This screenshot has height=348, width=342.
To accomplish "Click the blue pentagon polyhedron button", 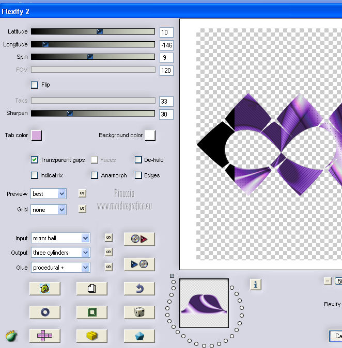I will point(139,336).
